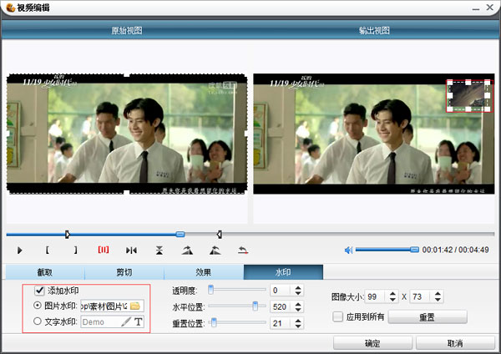Decrease 水平位置 value with down arrow

(298, 310)
